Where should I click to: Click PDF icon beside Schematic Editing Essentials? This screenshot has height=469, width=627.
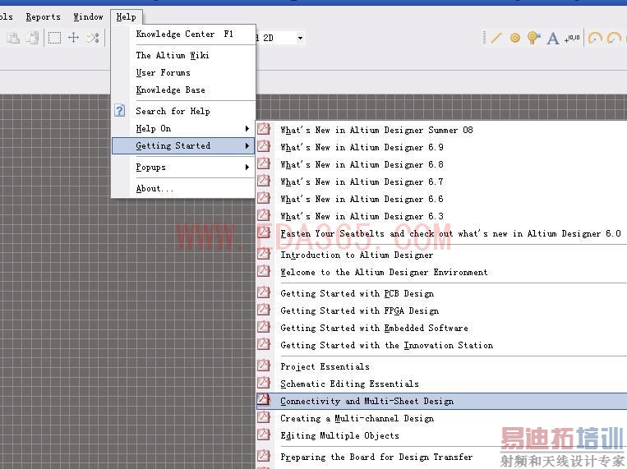coord(264,382)
